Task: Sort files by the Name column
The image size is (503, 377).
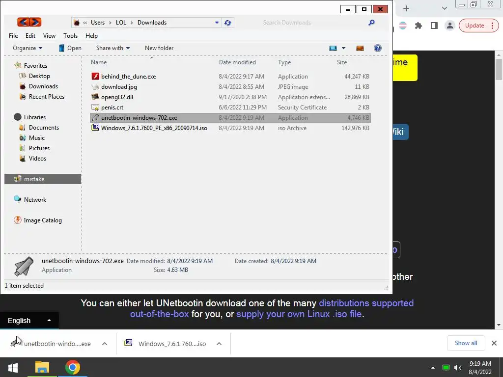Action: 99,62
